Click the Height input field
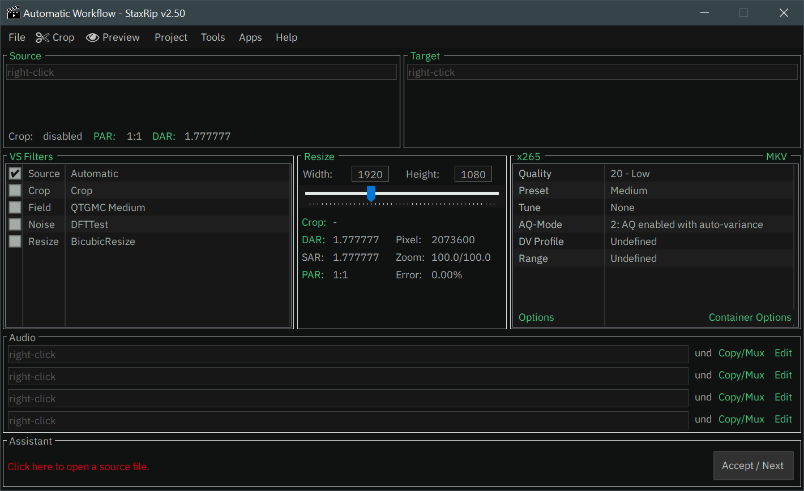Image resolution: width=804 pixels, height=491 pixels. pyautogui.click(x=473, y=174)
